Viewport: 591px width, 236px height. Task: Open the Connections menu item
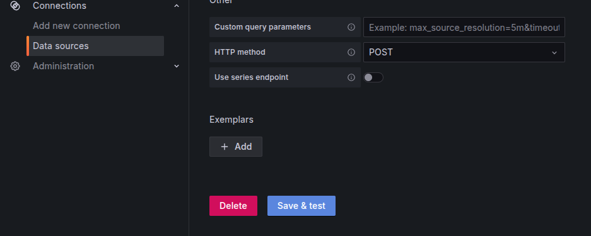pyautogui.click(x=59, y=6)
